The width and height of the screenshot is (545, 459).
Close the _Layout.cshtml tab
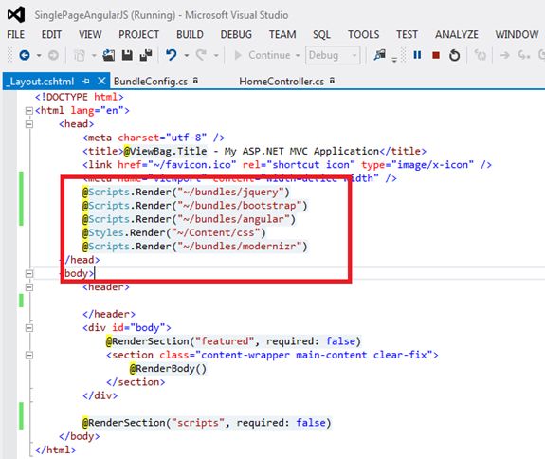tap(101, 81)
